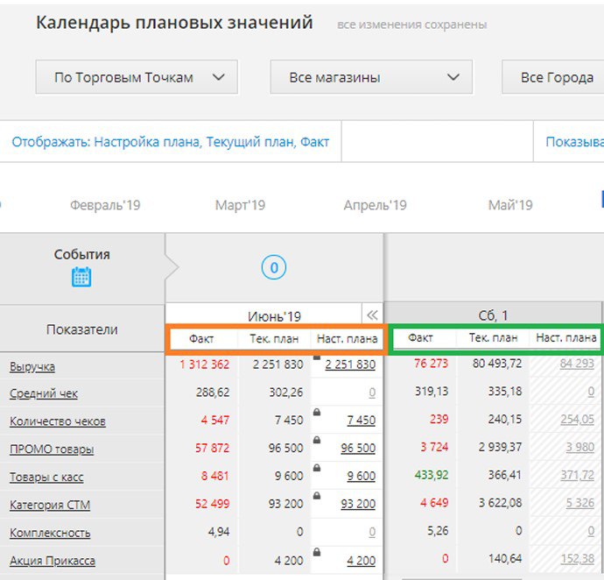Image resolution: width=604 pixels, height=580 pixels.
Task: Click lock icon beside ПРОМО товары plan
Action: 317,438
